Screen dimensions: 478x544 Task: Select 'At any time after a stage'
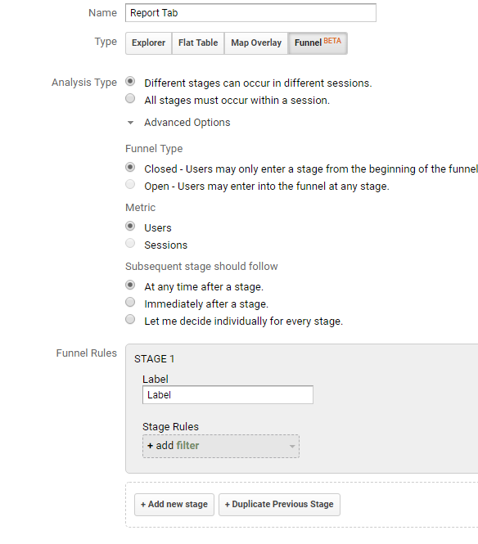coord(130,285)
